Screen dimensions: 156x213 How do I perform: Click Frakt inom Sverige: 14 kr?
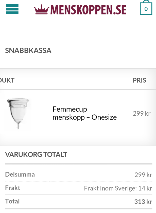coord(118,188)
